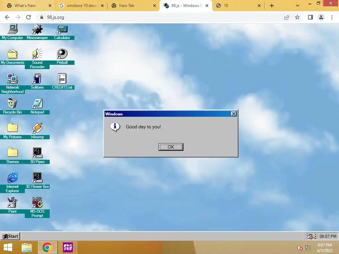Open a new browser tab
Viewport: 339px width, 254px height.
click(272, 6)
